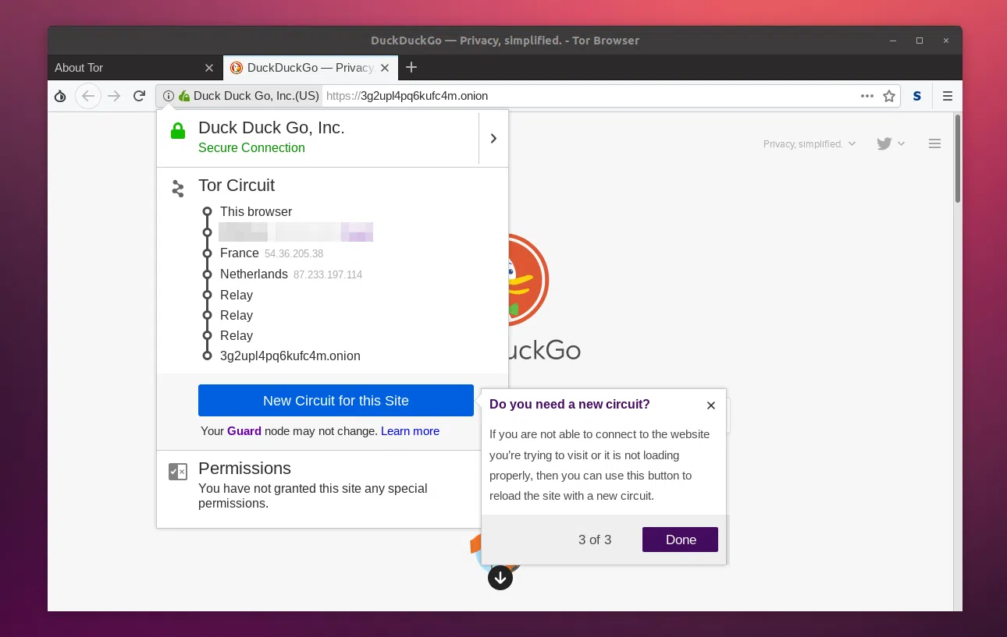The image size is (1007, 637).
Task: Open the browser hamburger menu
Action: click(x=948, y=96)
